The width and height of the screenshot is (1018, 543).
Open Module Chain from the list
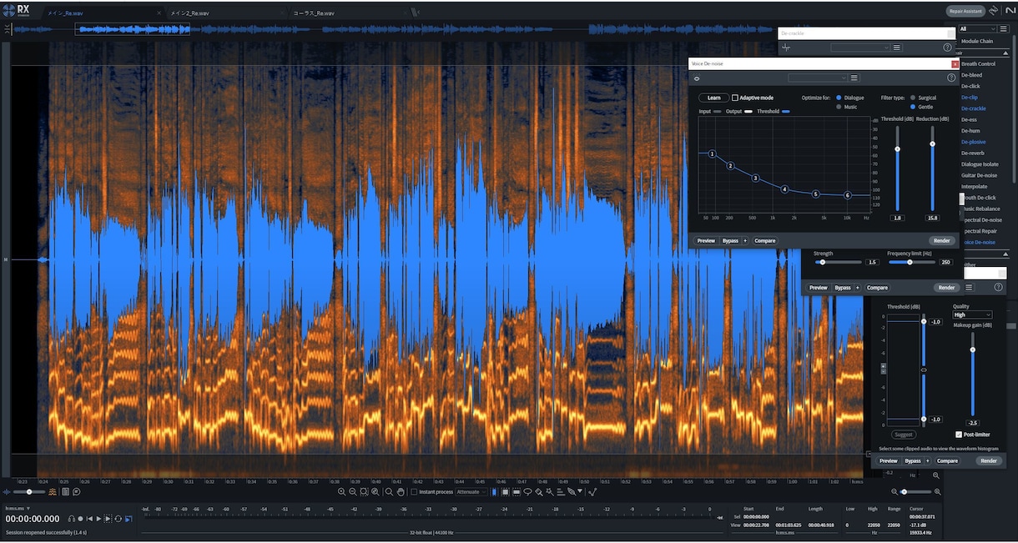click(x=977, y=41)
